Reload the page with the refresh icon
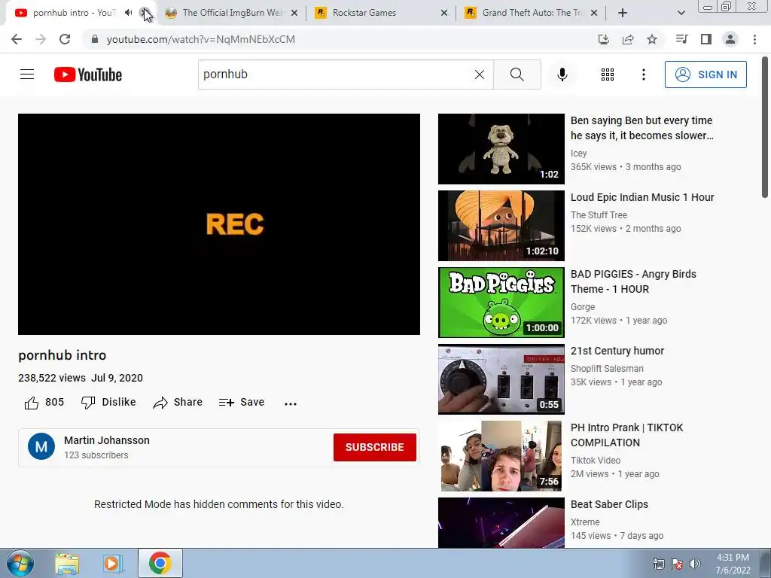771x578 pixels. click(65, 39)
